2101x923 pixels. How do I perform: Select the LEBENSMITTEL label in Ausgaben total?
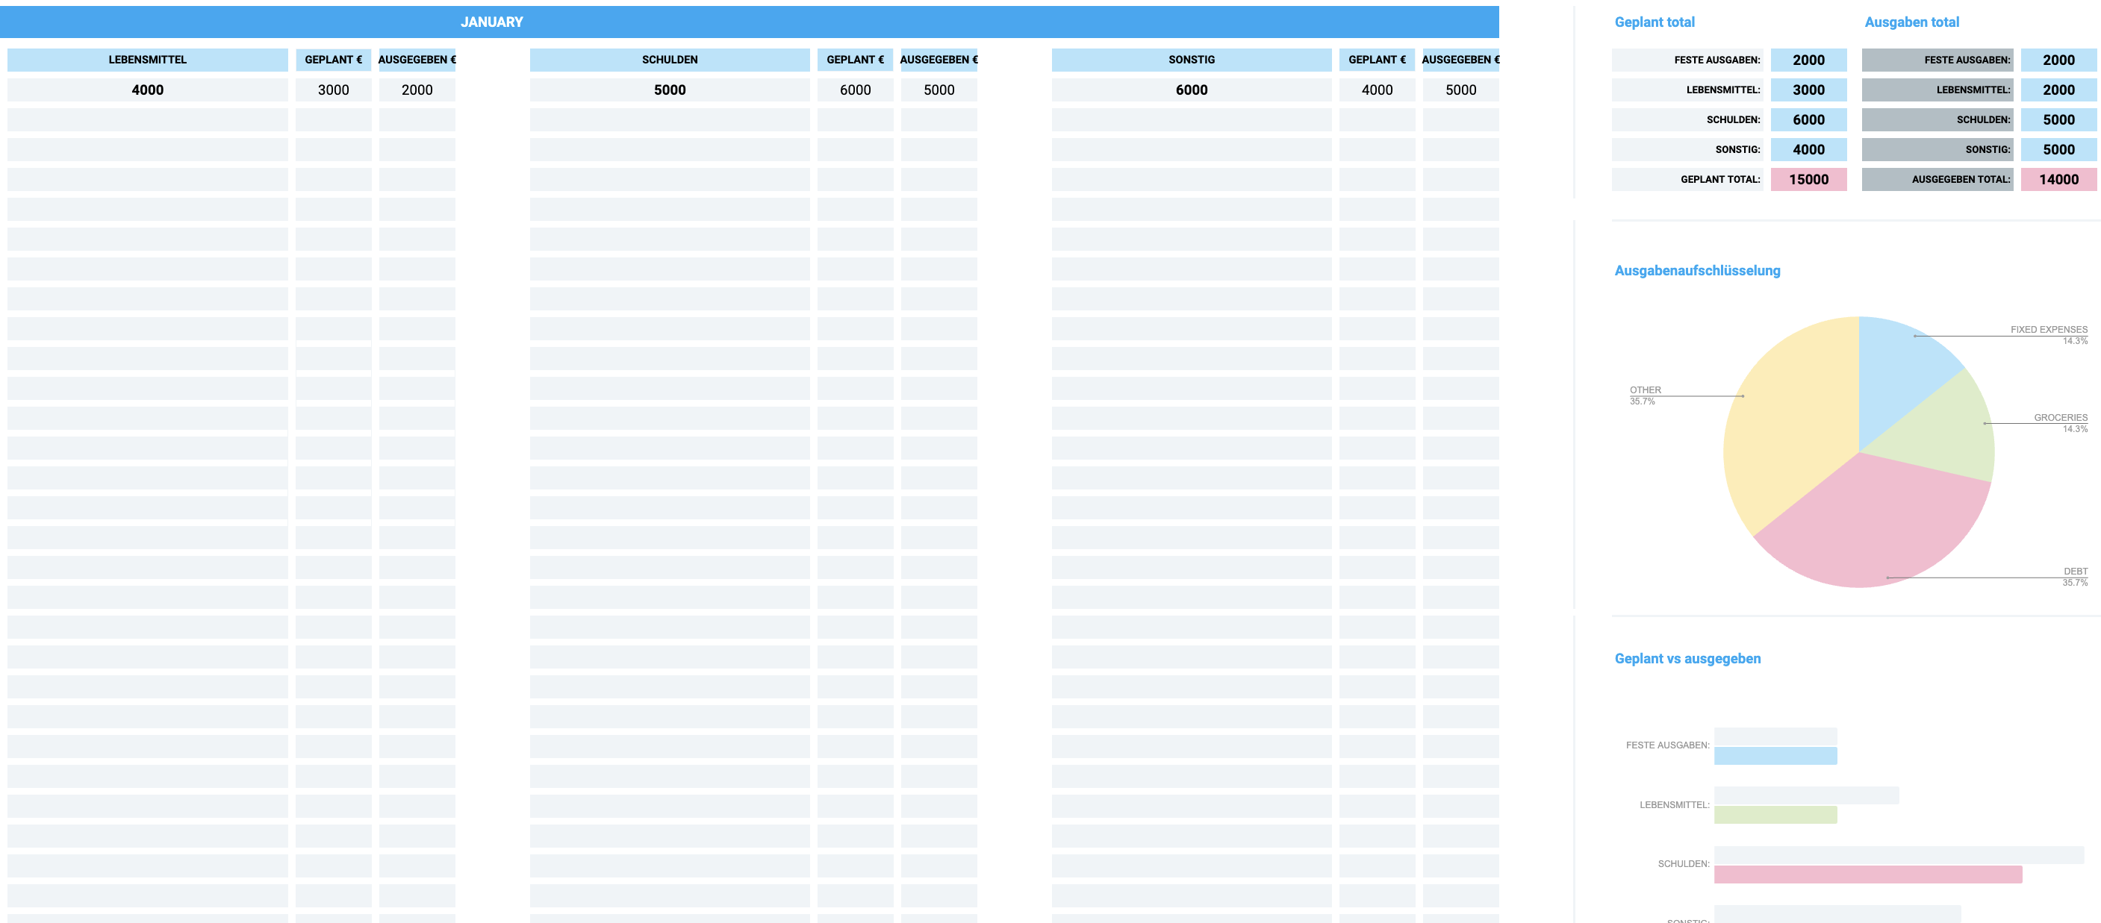(x=1937, y=90)
